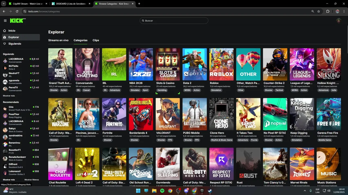Open Borderlands 4 category cover

[x=141, y=114]
